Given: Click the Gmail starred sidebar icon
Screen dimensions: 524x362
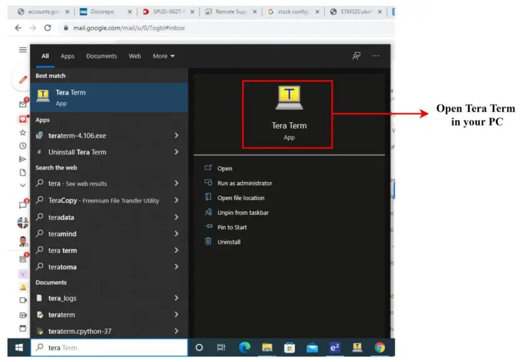Looking at the screenshot, I should 22,133.
